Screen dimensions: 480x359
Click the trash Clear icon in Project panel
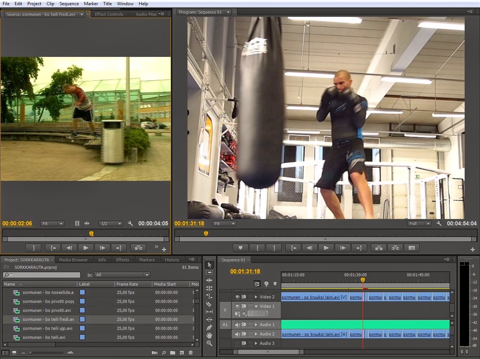coord(190,353)
